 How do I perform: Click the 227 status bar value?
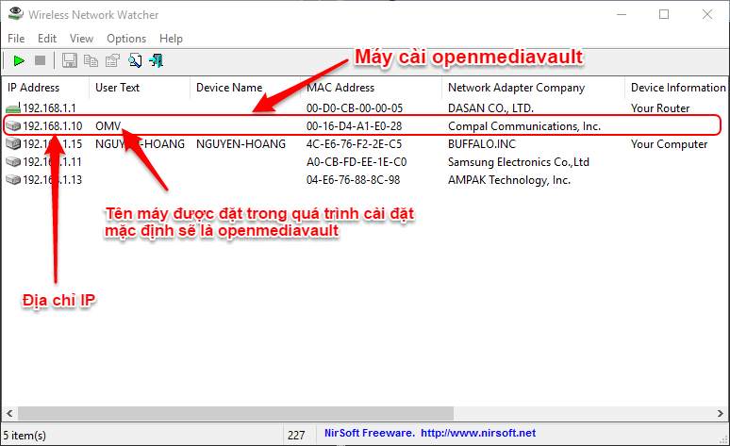296,436
